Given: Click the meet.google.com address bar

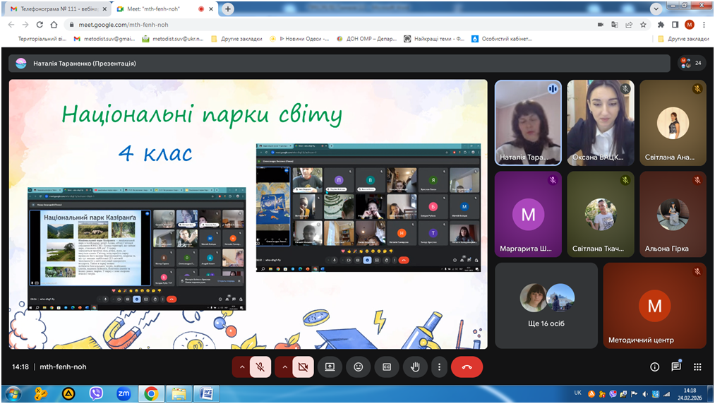Looking at the screenshot, I should coord(282,24).
